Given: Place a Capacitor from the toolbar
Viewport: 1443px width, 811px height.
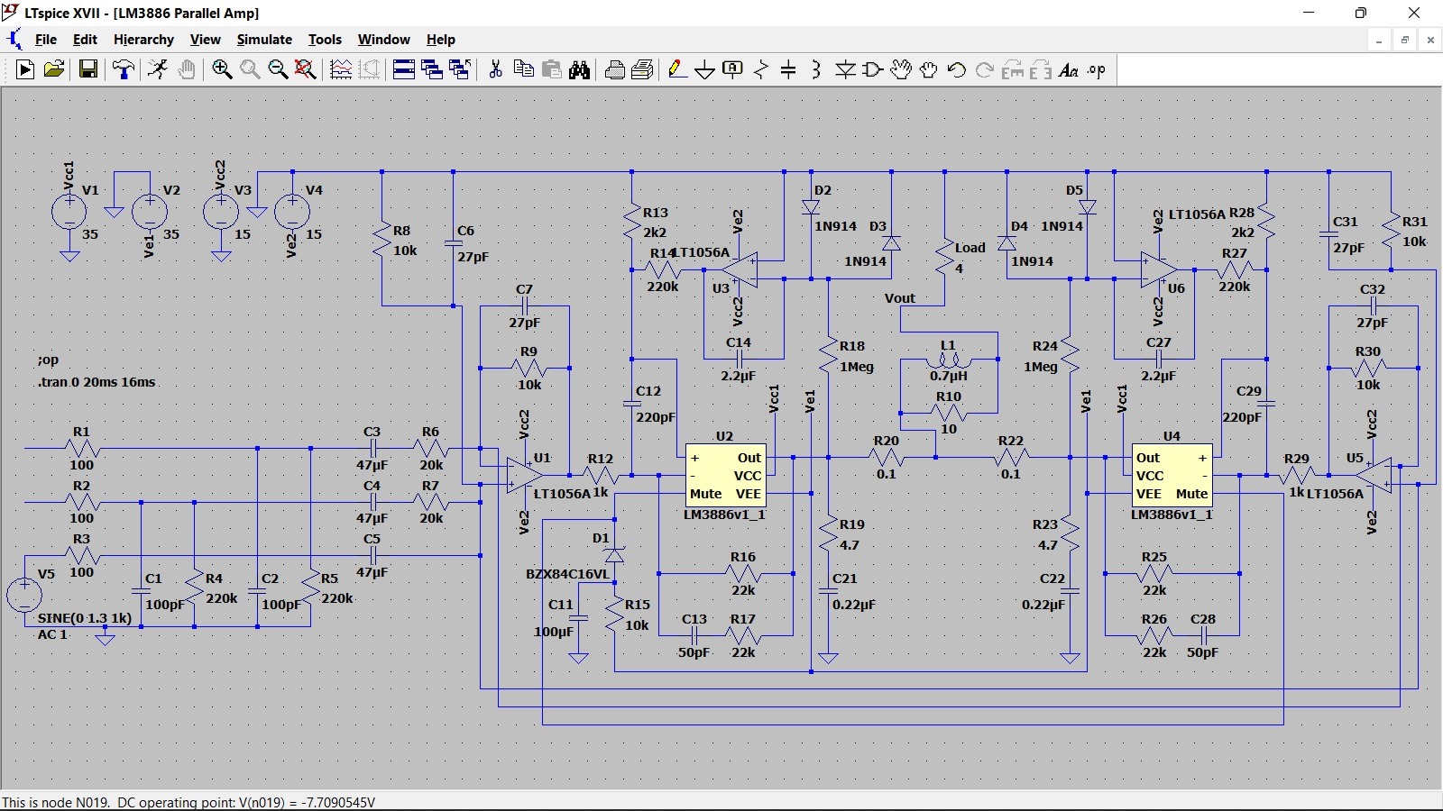Looking at the screenshot, I should 789,69.
